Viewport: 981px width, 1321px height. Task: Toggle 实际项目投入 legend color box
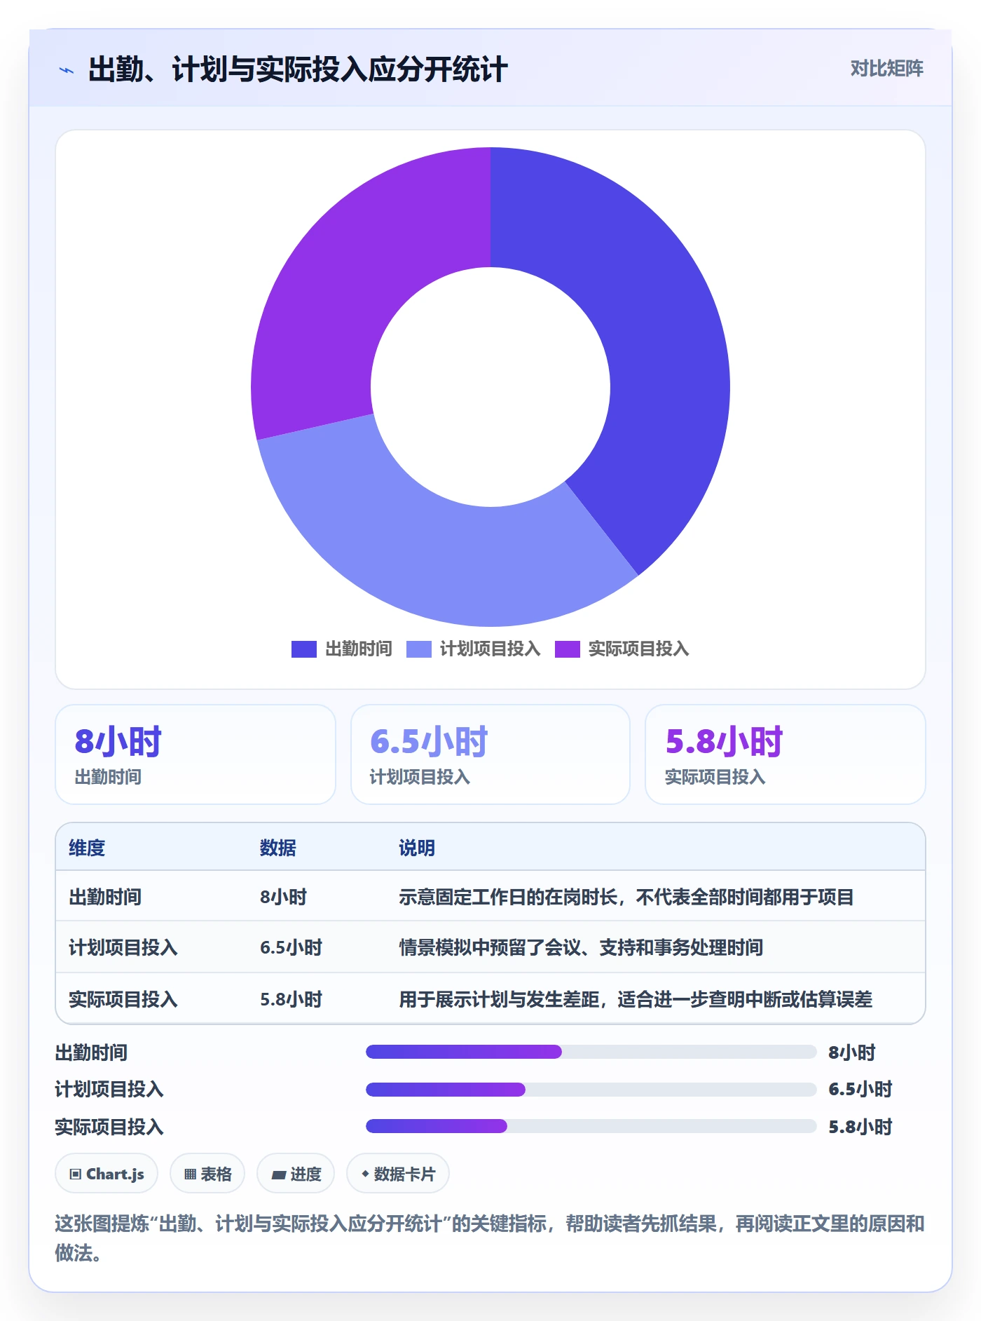[568, 649]
